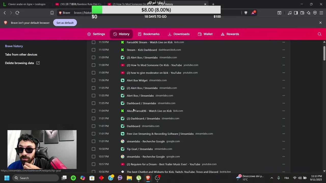
Task: Reload the current page
Action: [x=17, y=13]
